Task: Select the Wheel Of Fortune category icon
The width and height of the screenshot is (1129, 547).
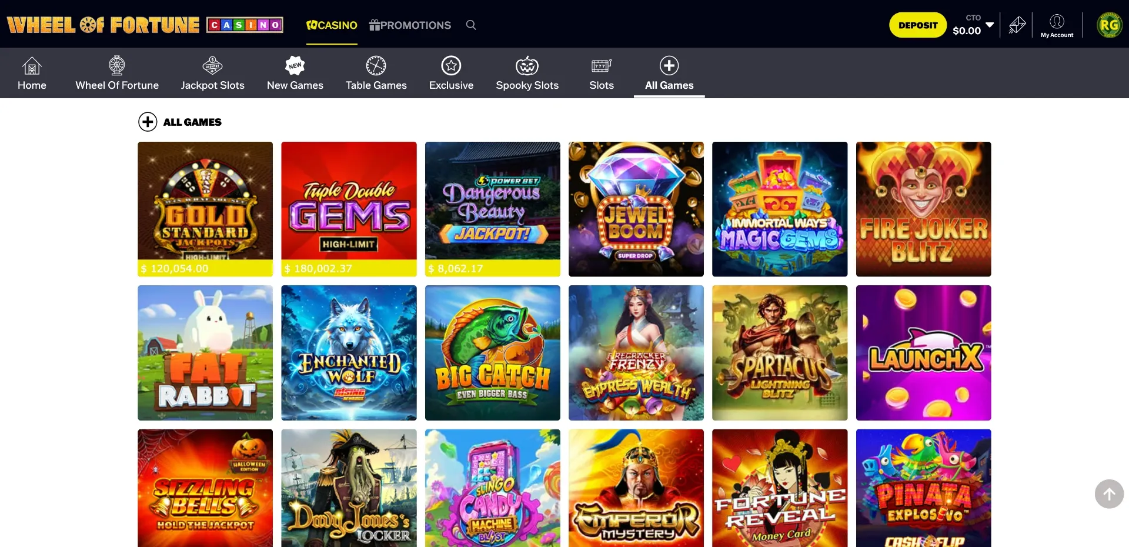Action: (x=117, y=66)
